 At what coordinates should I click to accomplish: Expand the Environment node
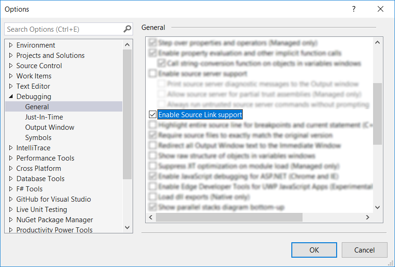[x=11, y=45]
